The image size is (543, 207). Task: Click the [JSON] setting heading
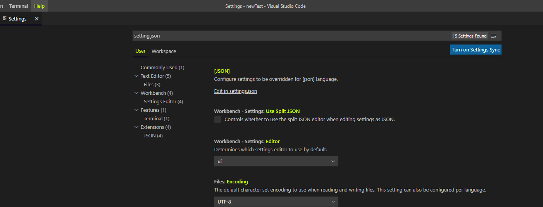[222, 71]
